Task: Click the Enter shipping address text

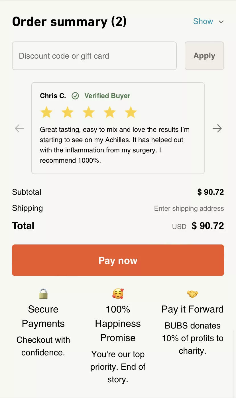Action: [x=189, y=208]
